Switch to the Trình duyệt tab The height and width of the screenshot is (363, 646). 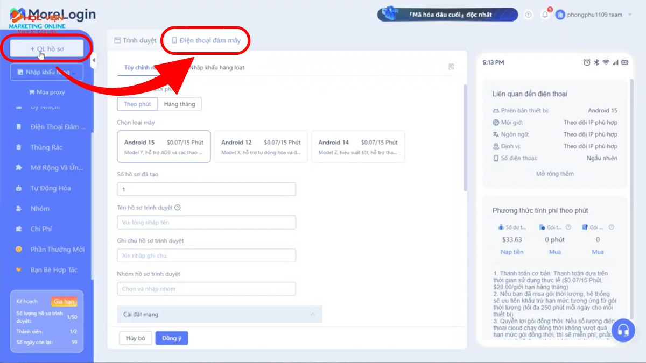(135, 40)
